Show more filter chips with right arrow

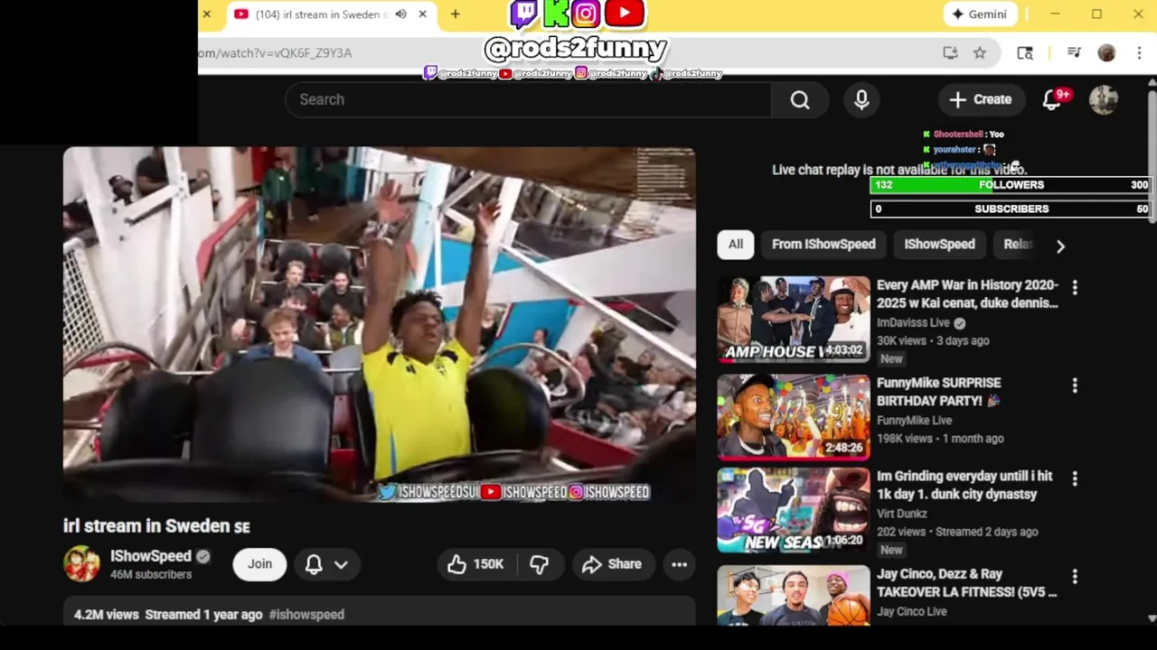(x=1060, y=246)
